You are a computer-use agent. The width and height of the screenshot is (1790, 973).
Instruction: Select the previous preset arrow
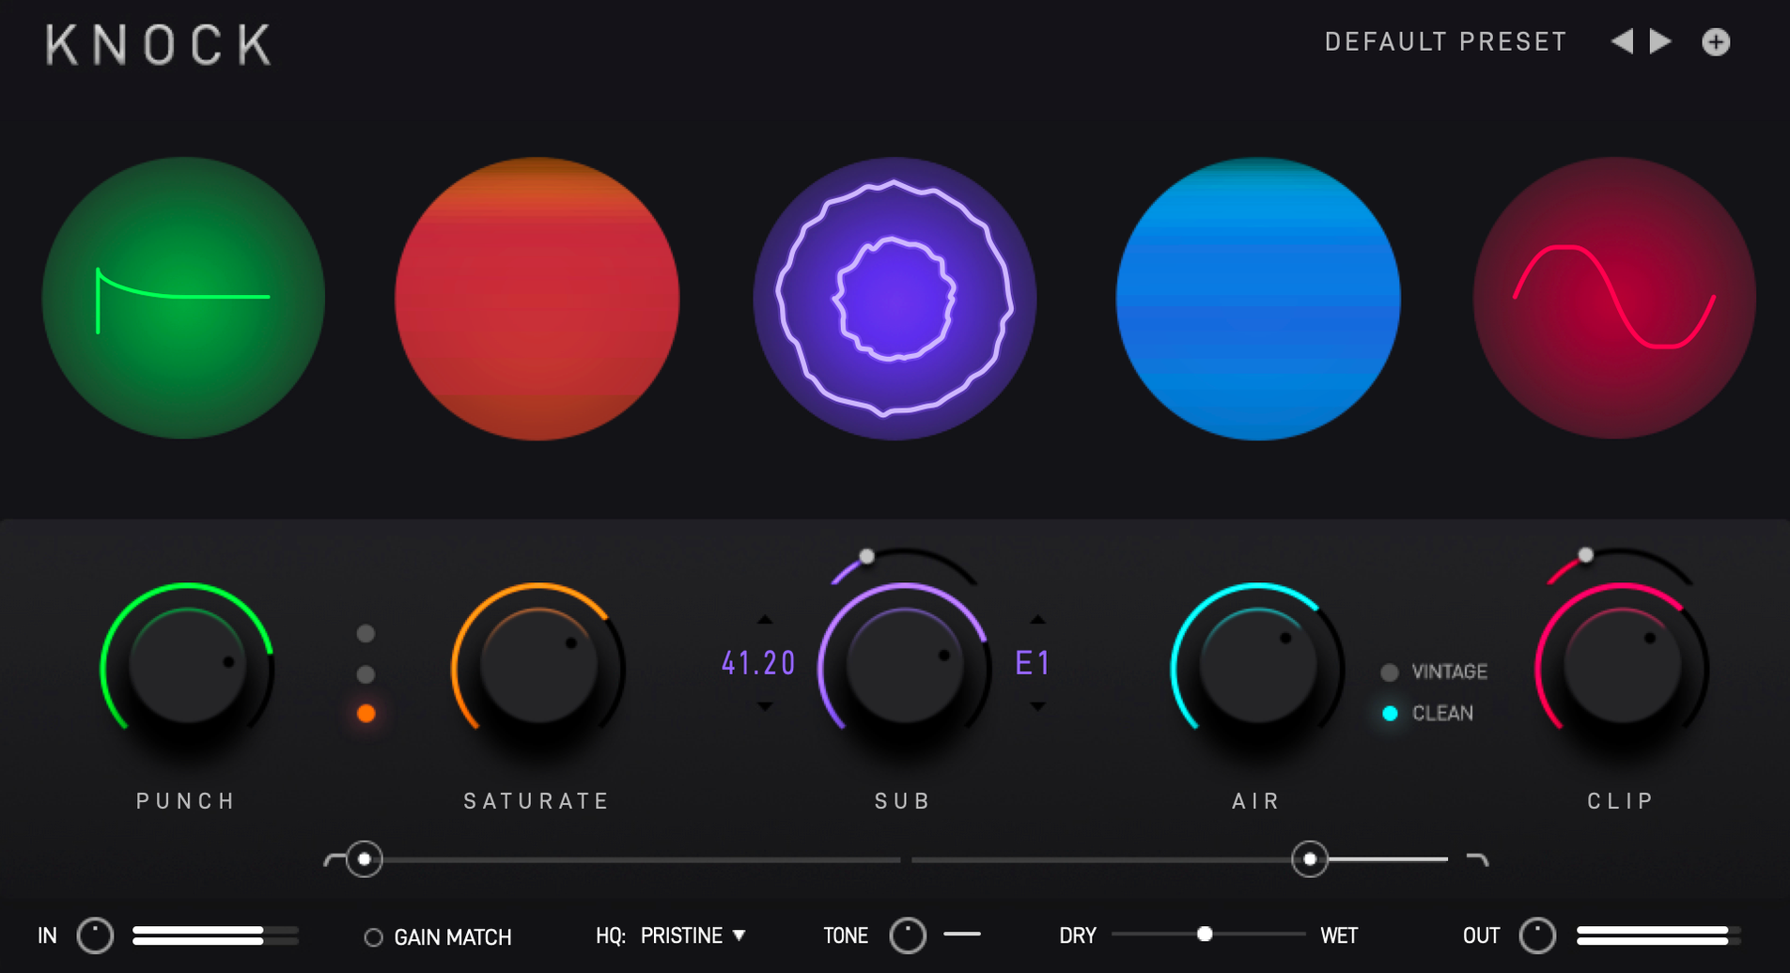(1623, 41)
